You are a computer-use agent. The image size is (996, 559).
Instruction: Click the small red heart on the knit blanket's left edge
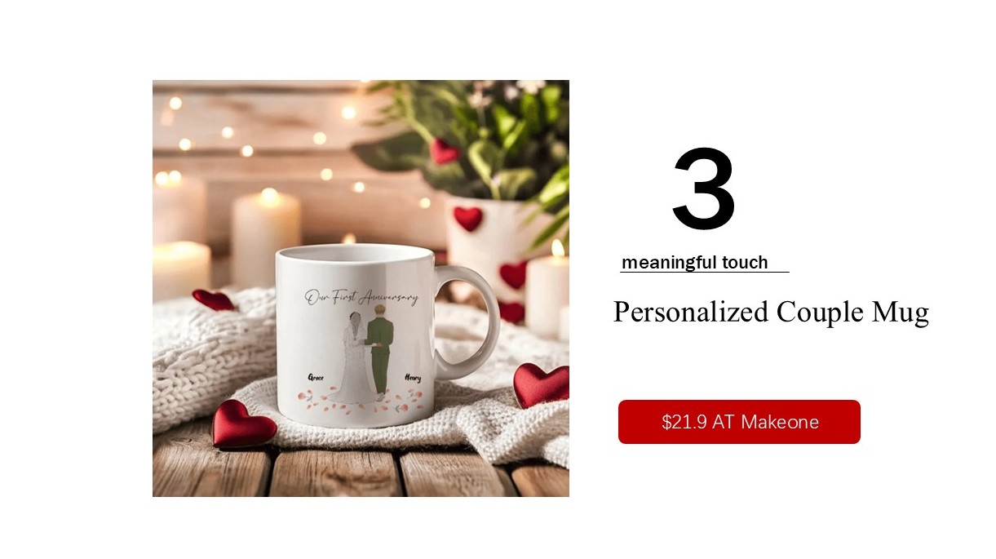214,299
